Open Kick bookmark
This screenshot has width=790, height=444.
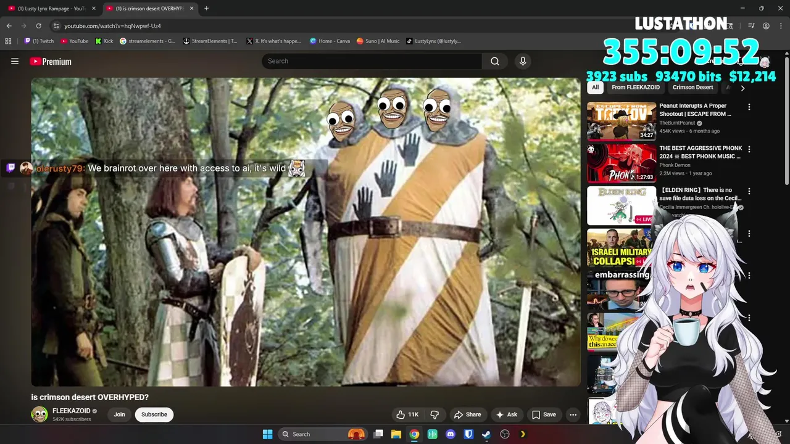click(x=104, y=41)
